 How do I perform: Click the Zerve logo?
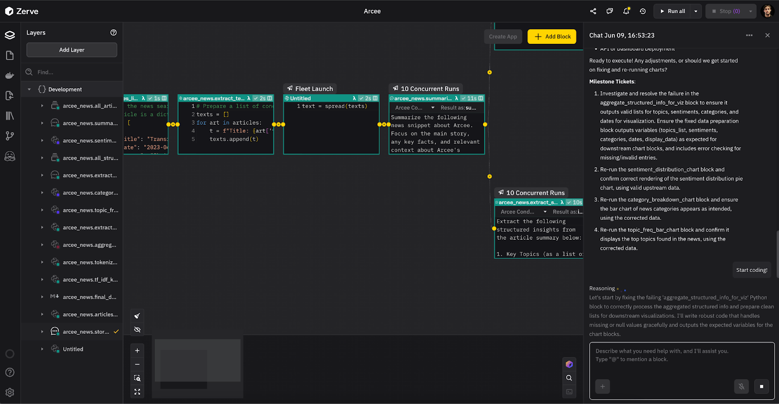(x=21, y=11)
